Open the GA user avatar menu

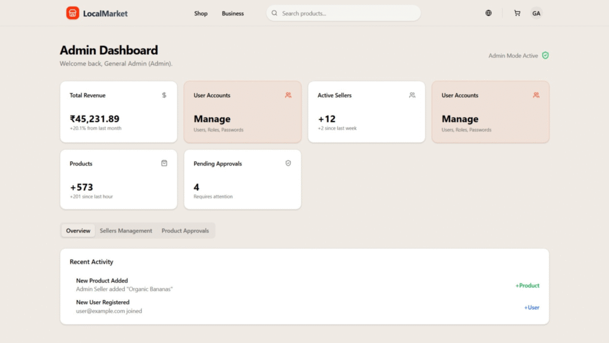pyautogui.click(x=536, y=13)
